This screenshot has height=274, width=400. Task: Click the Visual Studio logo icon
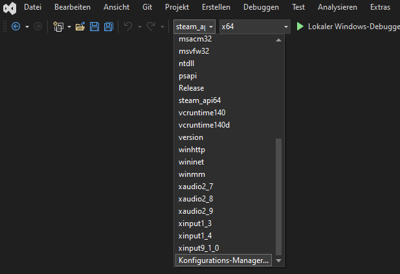pyautogui.click(x=10, y=8)
